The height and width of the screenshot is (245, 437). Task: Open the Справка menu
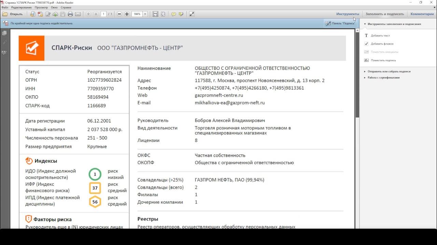tap(66, 7)
